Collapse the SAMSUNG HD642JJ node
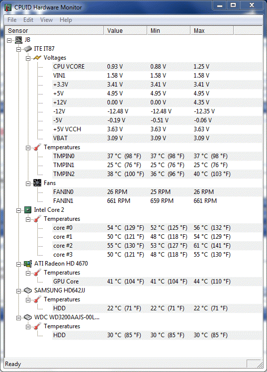This screenshot has width=267, height=372. coord(18,291)
